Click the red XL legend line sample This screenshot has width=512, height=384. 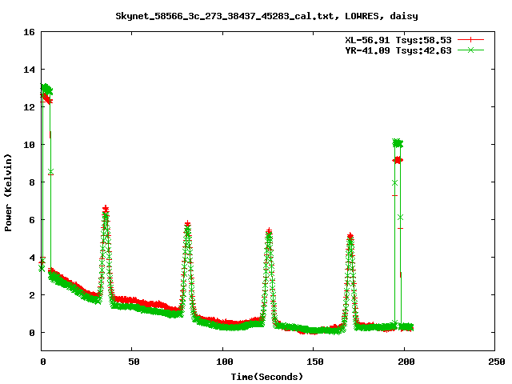[x=470, y=40]
